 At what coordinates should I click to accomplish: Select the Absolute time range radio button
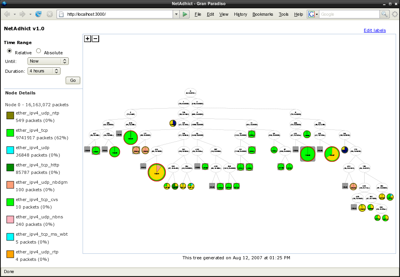click(39, 51)
